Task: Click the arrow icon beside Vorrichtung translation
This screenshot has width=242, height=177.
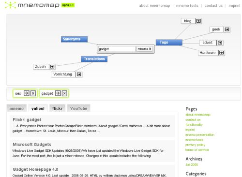Action: click(79, 74)
